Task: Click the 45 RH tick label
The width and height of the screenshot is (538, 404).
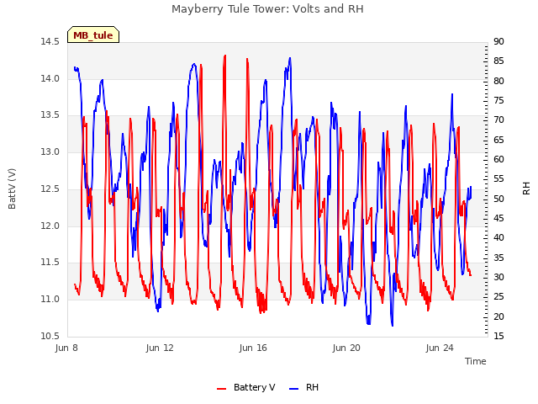Action: tap(498, 219)
